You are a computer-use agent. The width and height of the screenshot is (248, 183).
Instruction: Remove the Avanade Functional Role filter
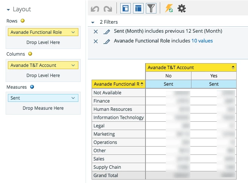(96, 41)
